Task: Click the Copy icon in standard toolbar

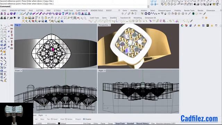Action: [x=42, y=18]
